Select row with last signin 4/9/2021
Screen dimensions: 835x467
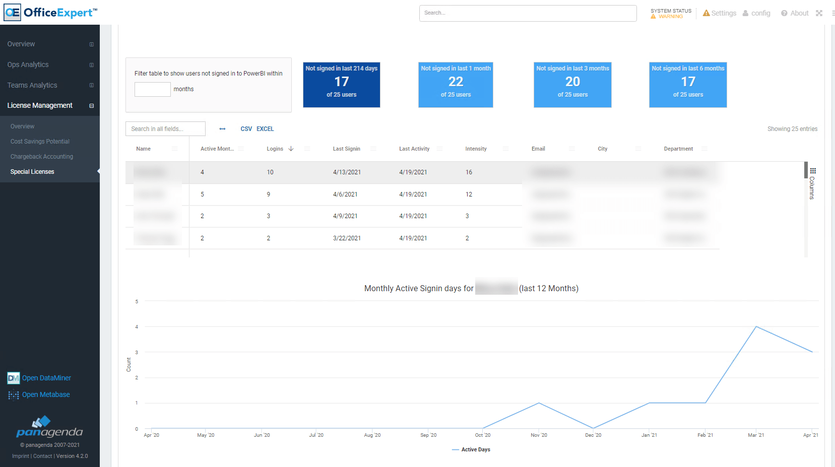422,216
